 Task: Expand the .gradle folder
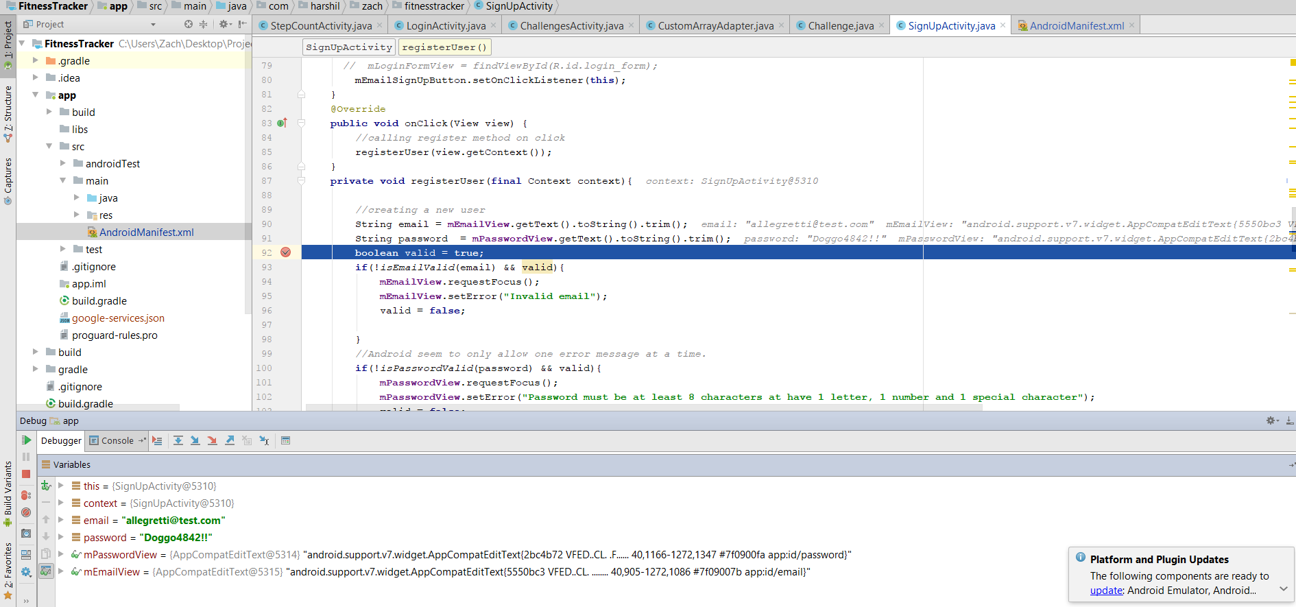pos(36,60)
